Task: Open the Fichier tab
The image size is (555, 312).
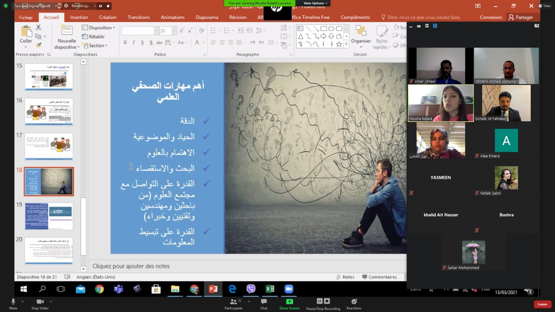Action: (x=26, y=17)
